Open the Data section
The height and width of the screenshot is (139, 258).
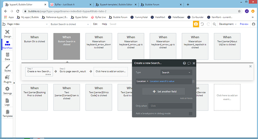coord(7,57)
